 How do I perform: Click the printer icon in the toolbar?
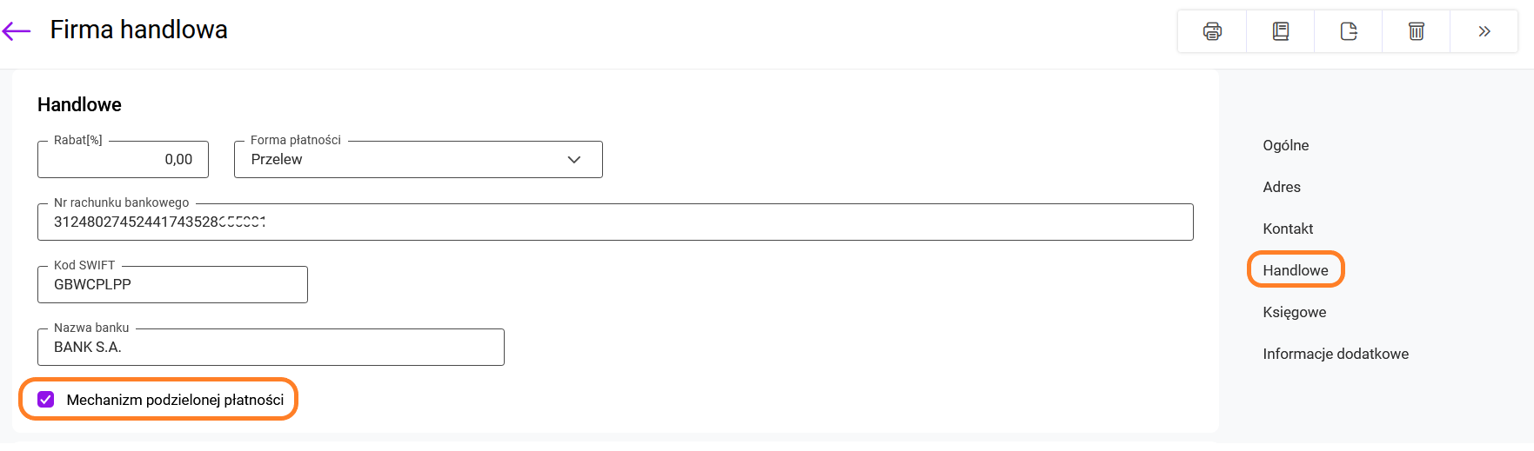coord(1212,31)
